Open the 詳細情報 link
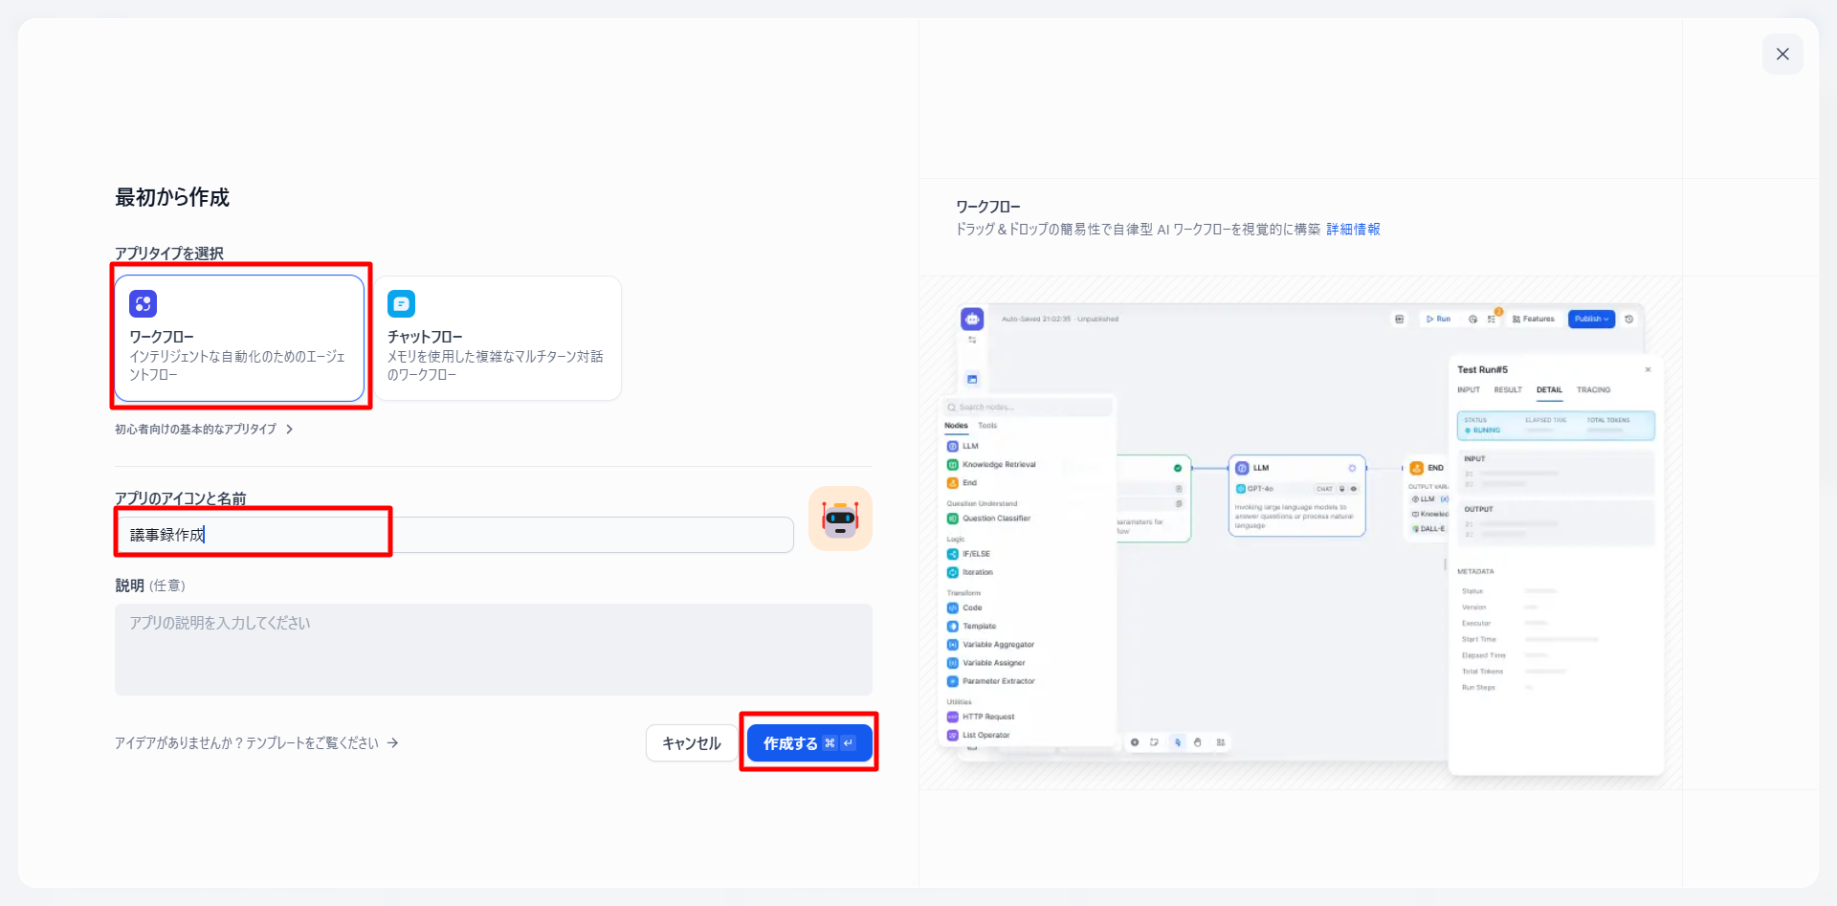Image resolution: width=1837 pixels, height=906 pixels. pos(1353,230)
